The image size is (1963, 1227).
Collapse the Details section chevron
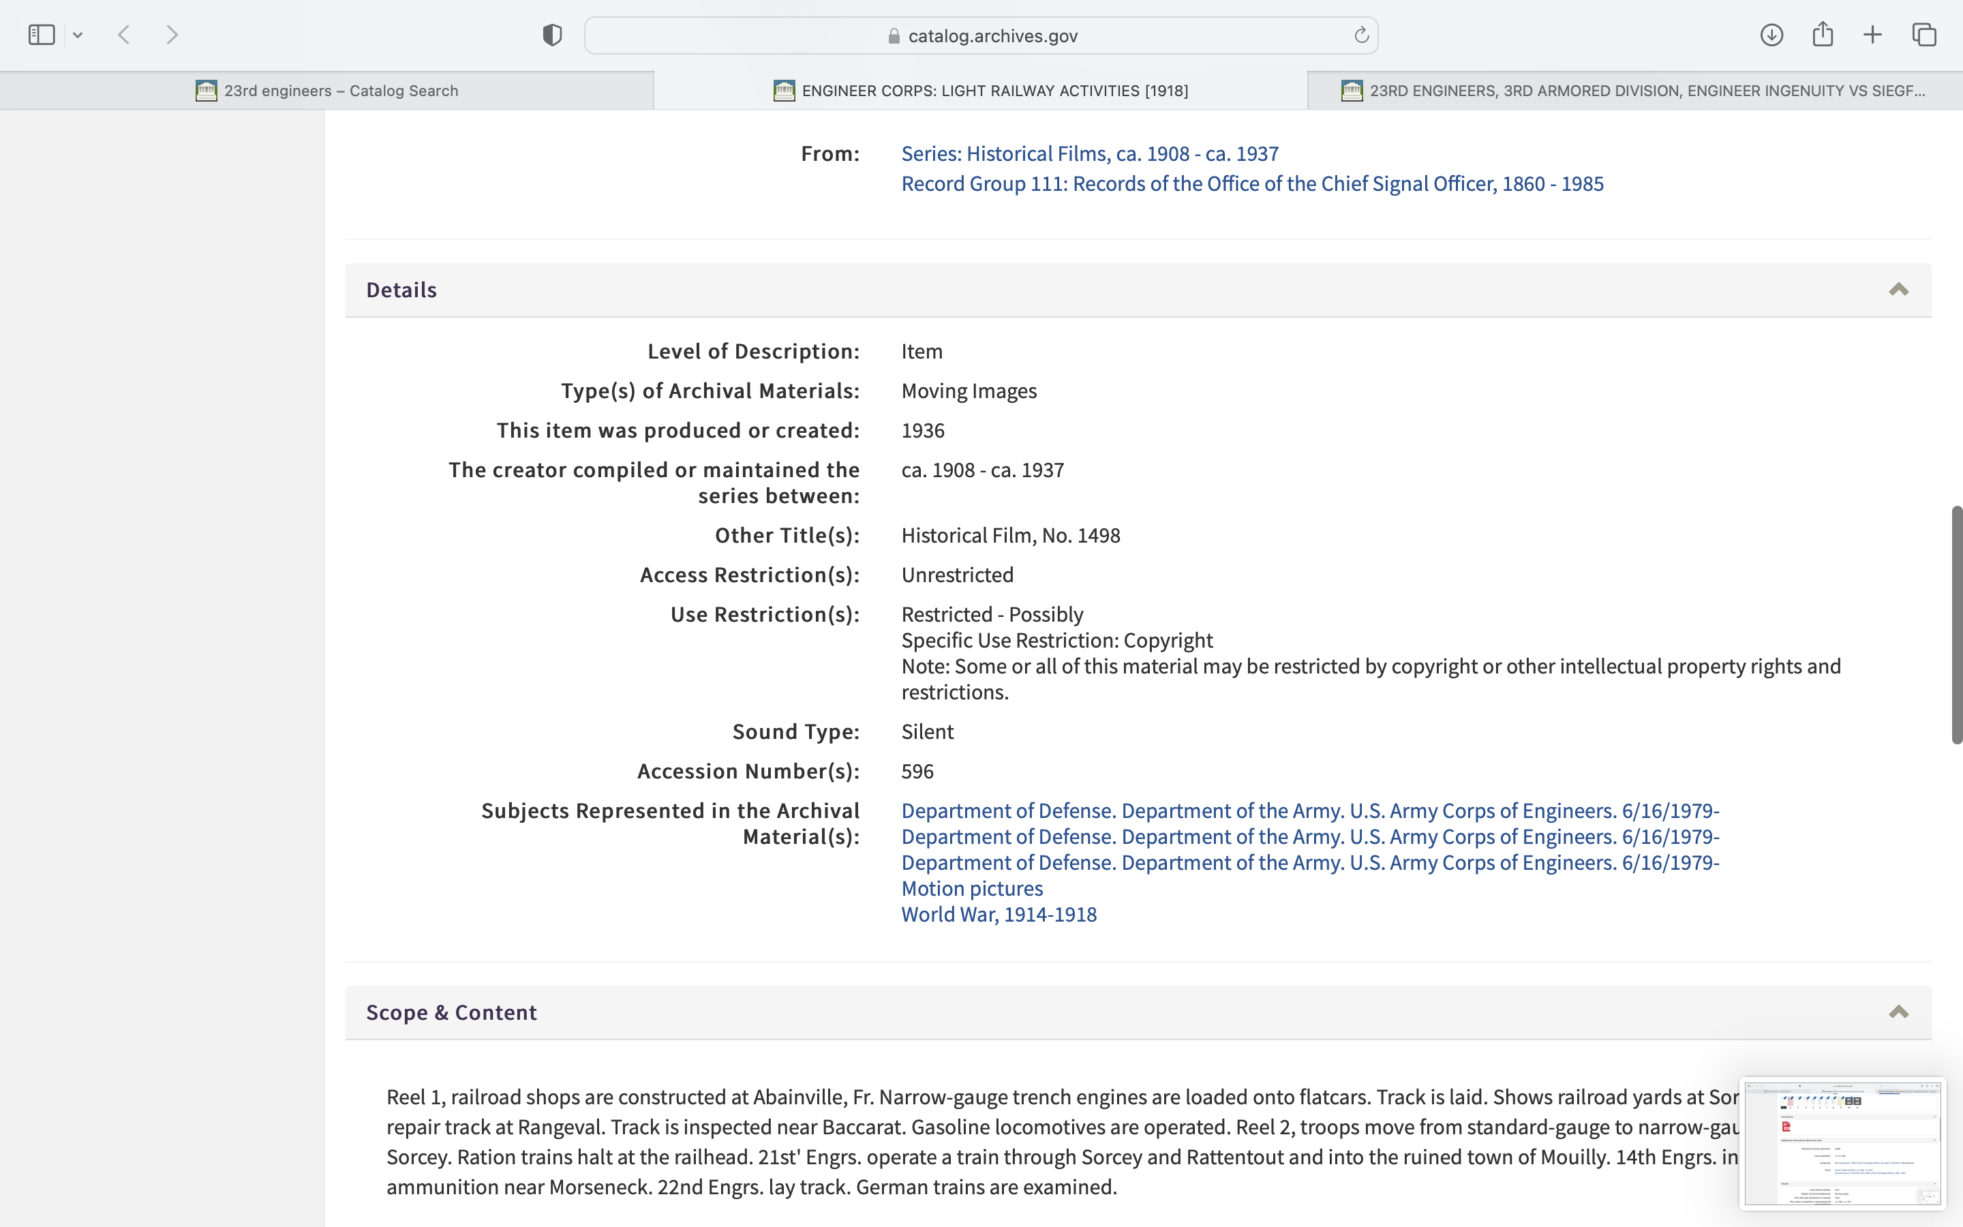click(x=1898, y=290)
